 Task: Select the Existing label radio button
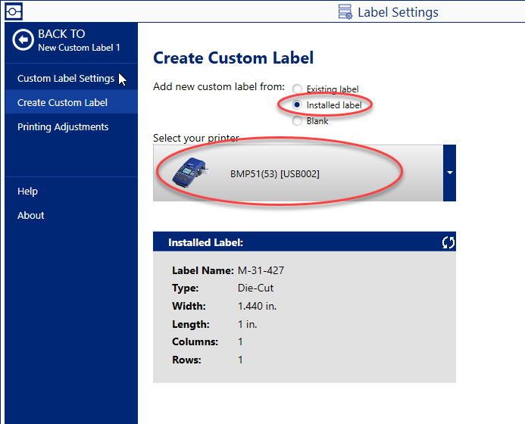coord(298,89)
